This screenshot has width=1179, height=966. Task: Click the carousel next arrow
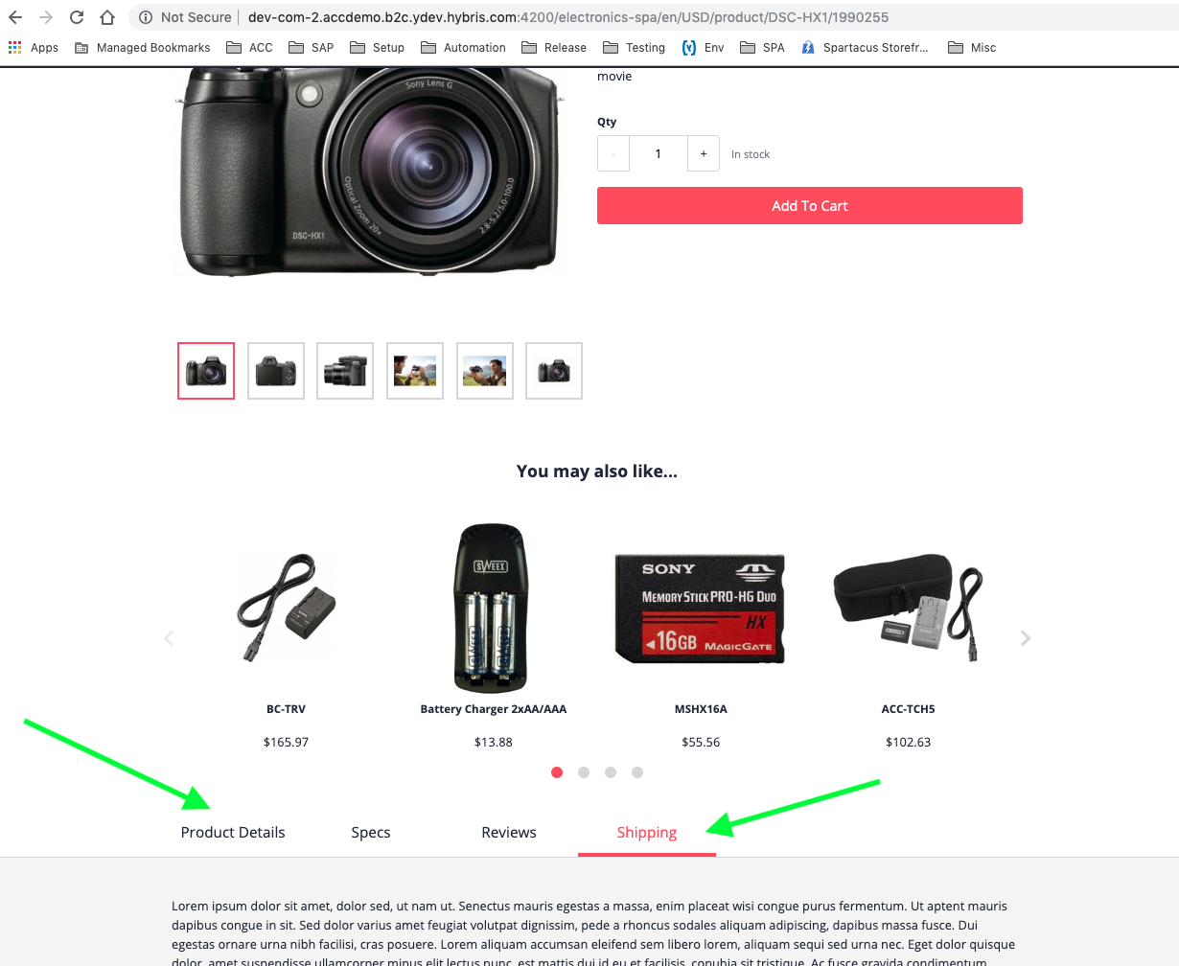coord(1026,638)
